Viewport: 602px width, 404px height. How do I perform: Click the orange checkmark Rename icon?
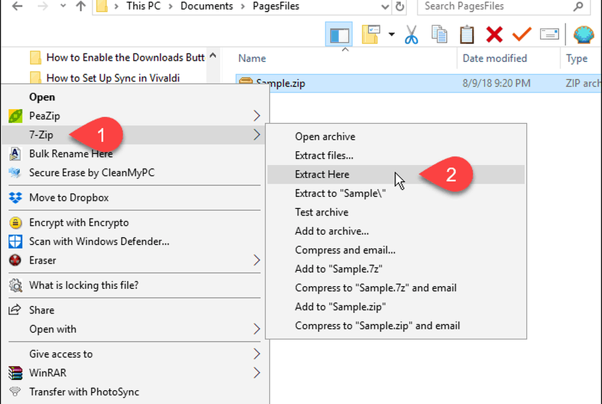tap(521, 34)
